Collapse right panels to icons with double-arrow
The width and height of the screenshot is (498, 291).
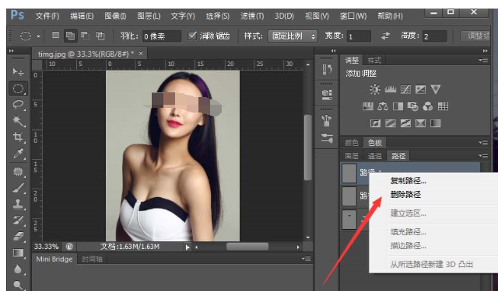coord(485,50)
